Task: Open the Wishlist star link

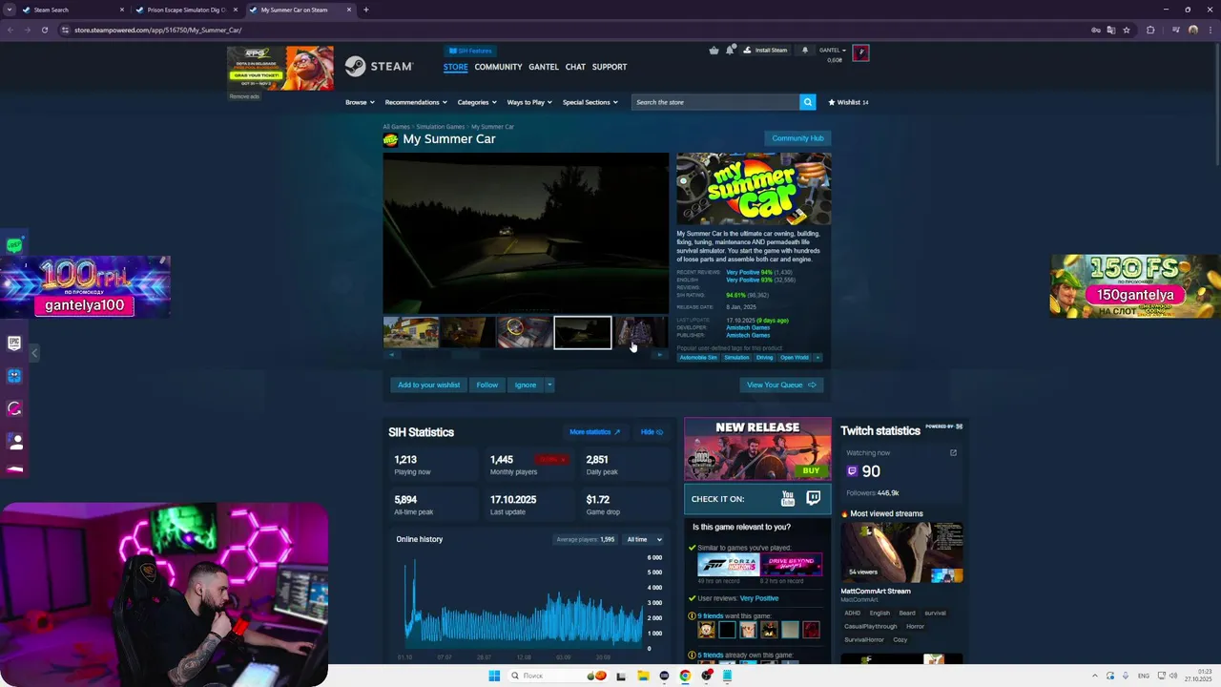Action: point(848,102)
